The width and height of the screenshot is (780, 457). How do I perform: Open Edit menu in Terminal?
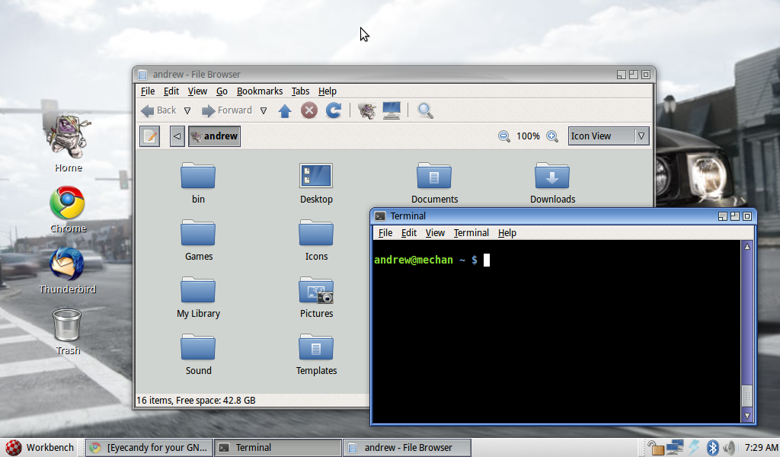point(409,233)
